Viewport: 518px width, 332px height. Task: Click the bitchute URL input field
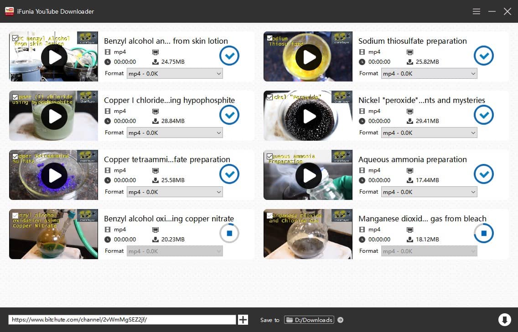tap(122, 320)
